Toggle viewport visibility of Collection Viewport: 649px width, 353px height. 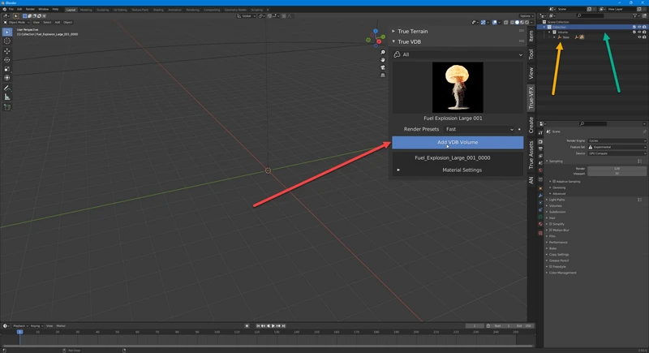click(639, 26)
